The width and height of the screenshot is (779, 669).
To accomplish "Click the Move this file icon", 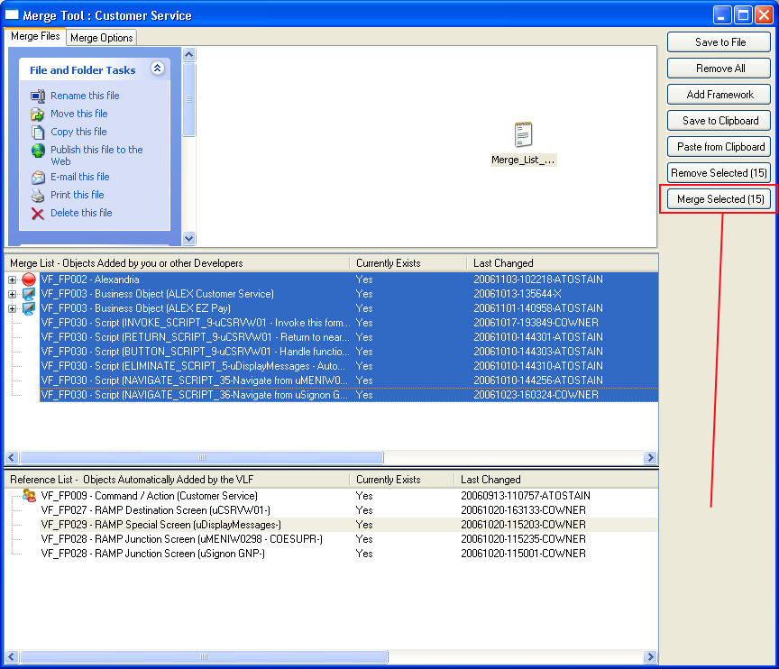I will pos(38,115).
